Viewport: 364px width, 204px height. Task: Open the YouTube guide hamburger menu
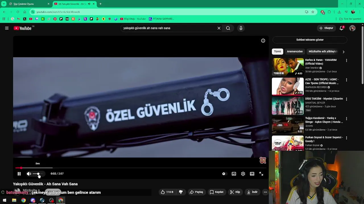pyautogui.click(x=7, y=28)
